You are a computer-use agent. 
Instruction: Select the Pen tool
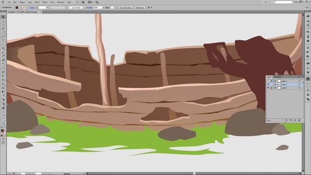(x=3, y=33)
